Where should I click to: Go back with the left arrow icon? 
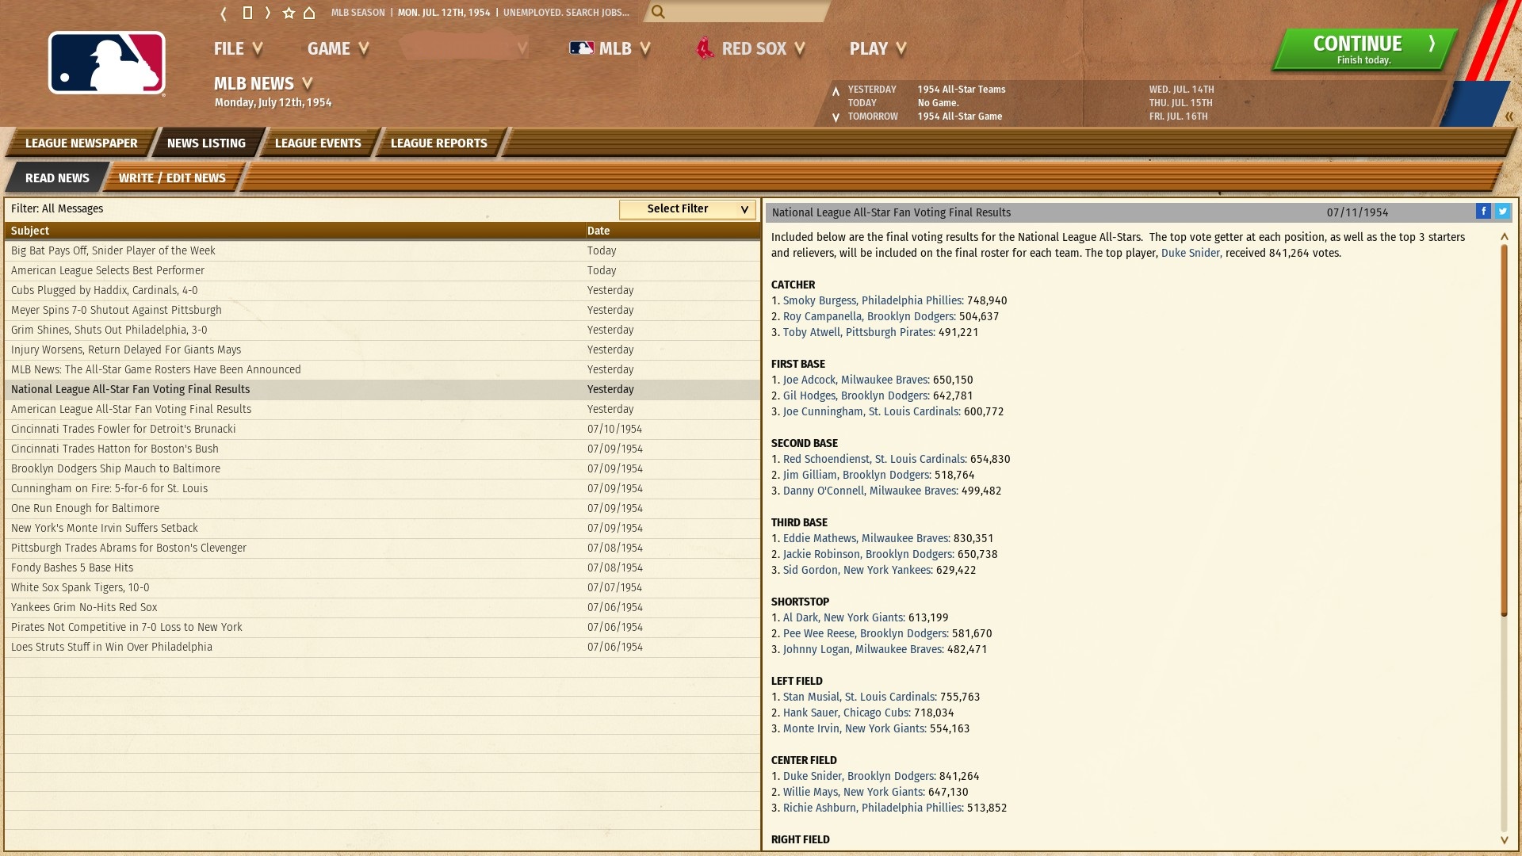224,13
